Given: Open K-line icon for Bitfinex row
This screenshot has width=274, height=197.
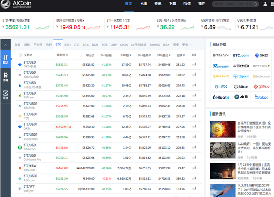Looking at the screenshot, I should pyautogui.click(x=194, y=96).
